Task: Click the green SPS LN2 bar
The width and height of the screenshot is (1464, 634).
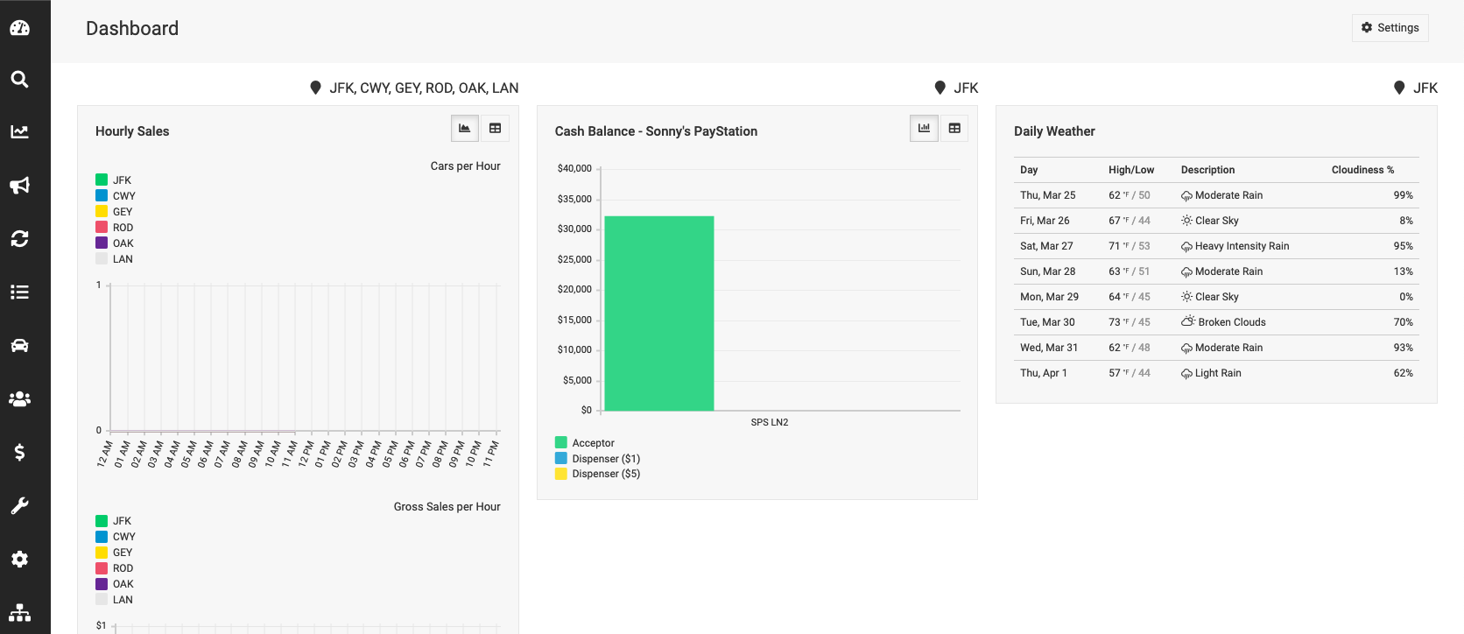Action: tap(659, 313)
